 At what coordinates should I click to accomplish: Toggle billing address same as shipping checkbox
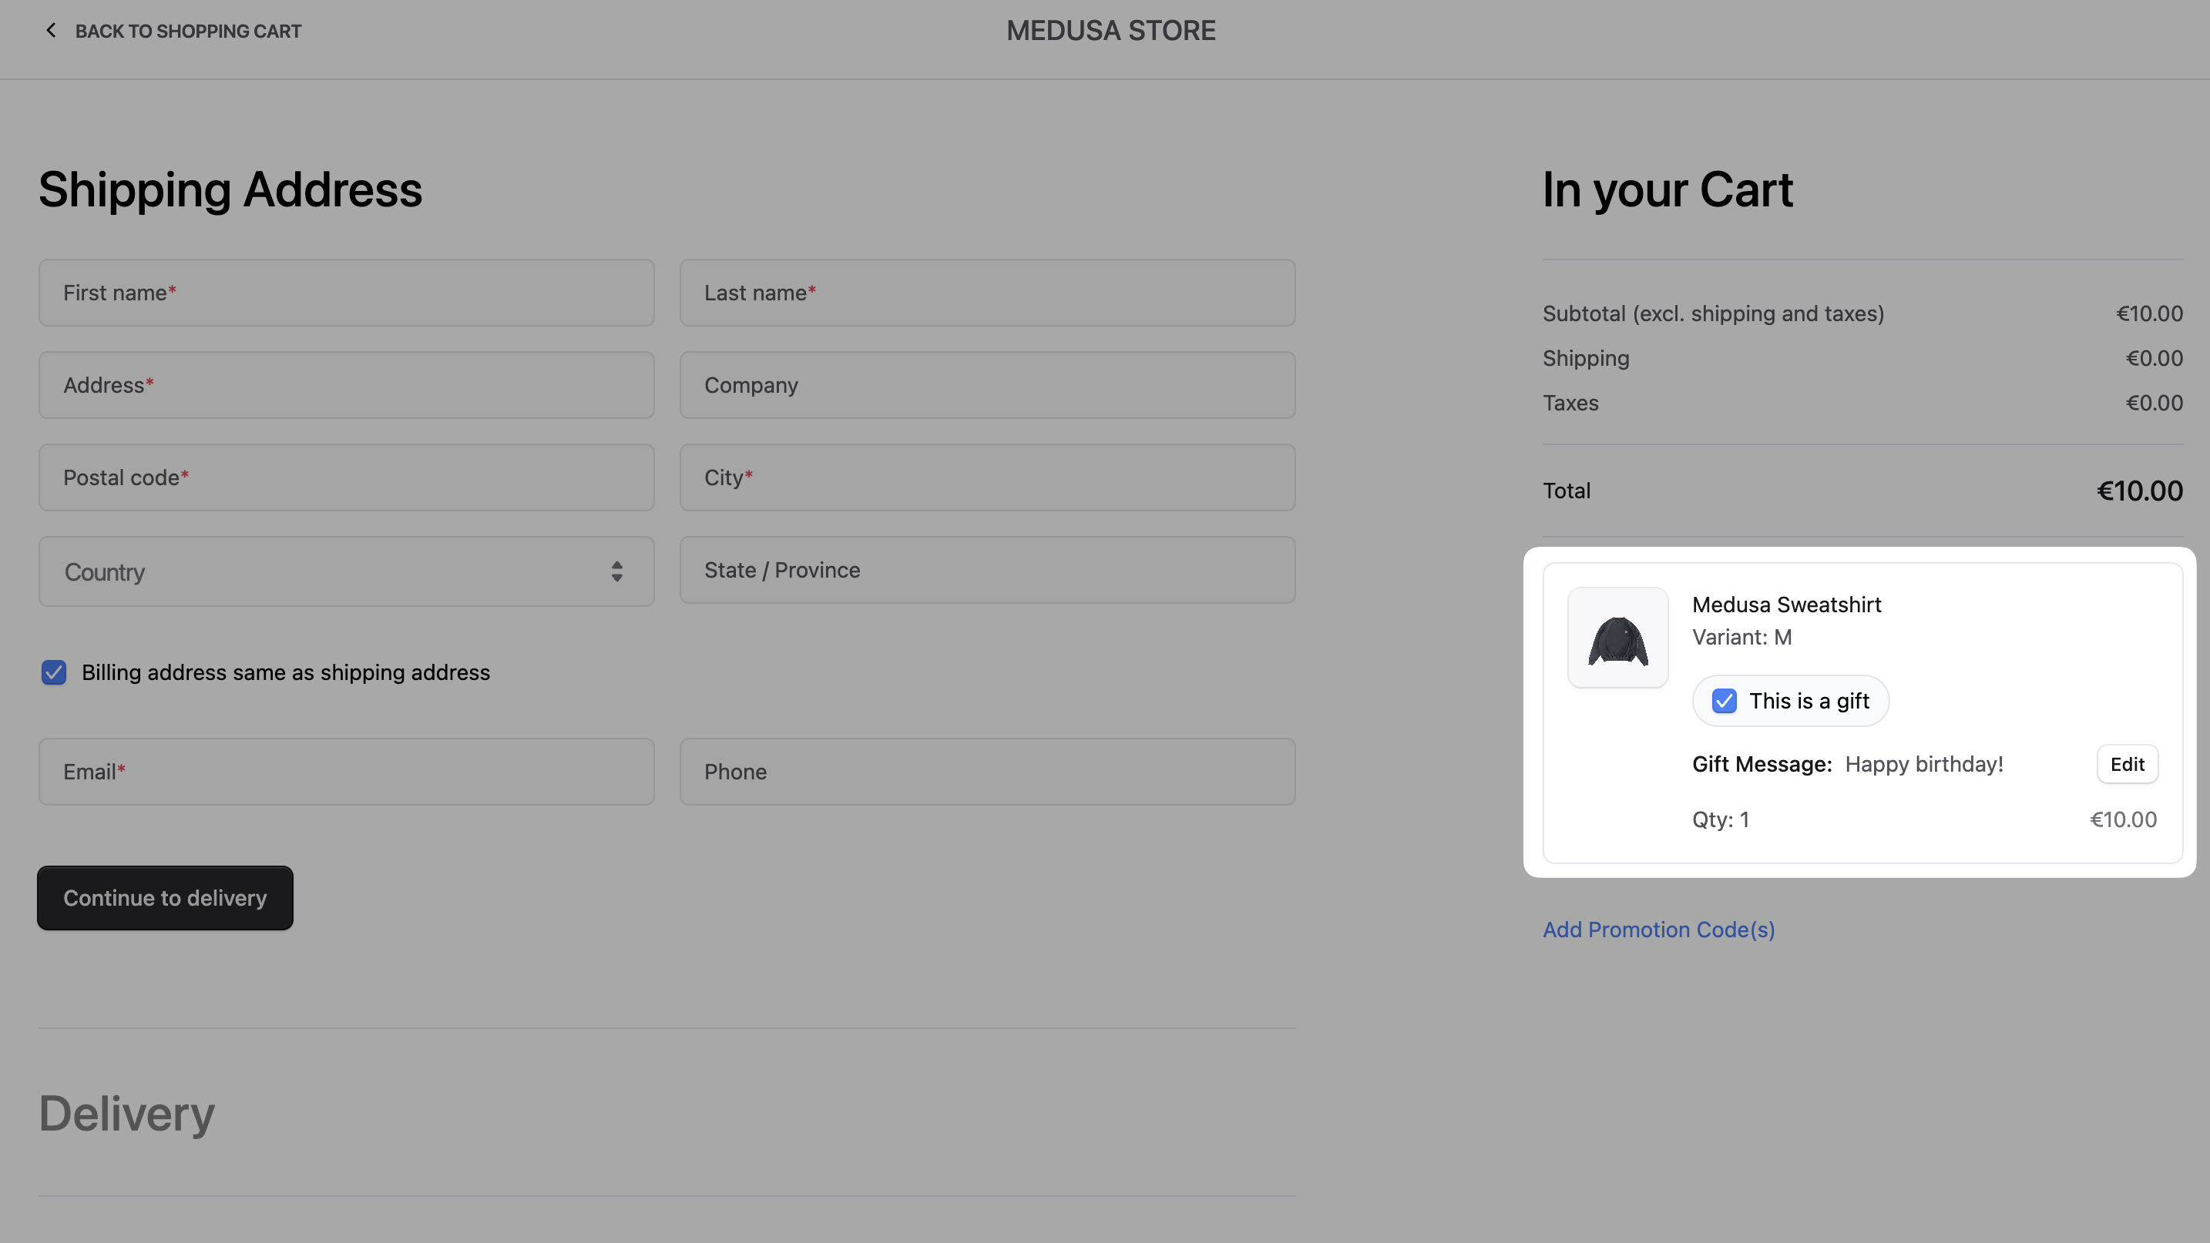coord(54,672)
